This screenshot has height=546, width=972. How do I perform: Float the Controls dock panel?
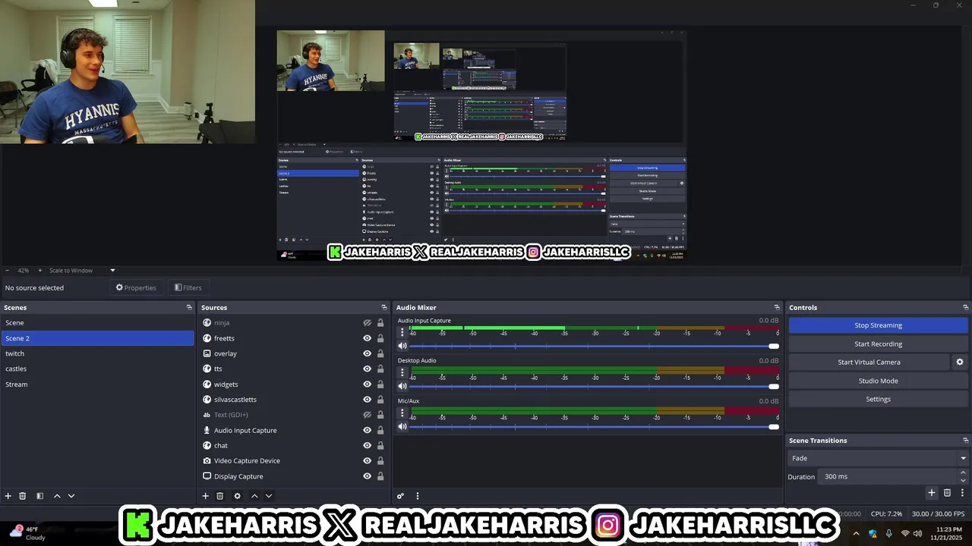966,308
